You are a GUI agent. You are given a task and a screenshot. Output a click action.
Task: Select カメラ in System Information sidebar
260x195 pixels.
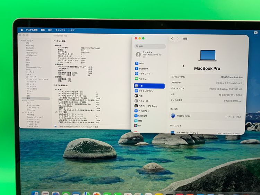pos(28,74)
